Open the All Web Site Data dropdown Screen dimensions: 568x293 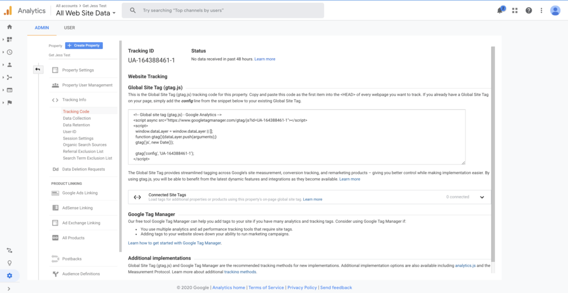[x=86, y=13]
